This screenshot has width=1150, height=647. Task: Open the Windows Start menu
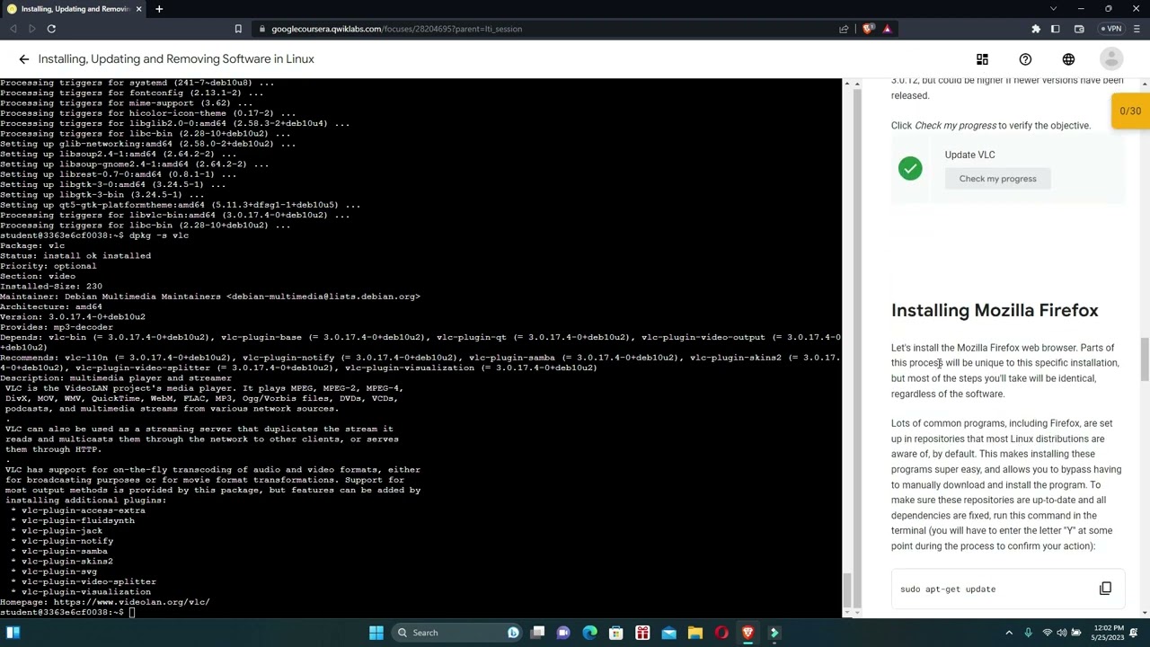click(376, 633)
